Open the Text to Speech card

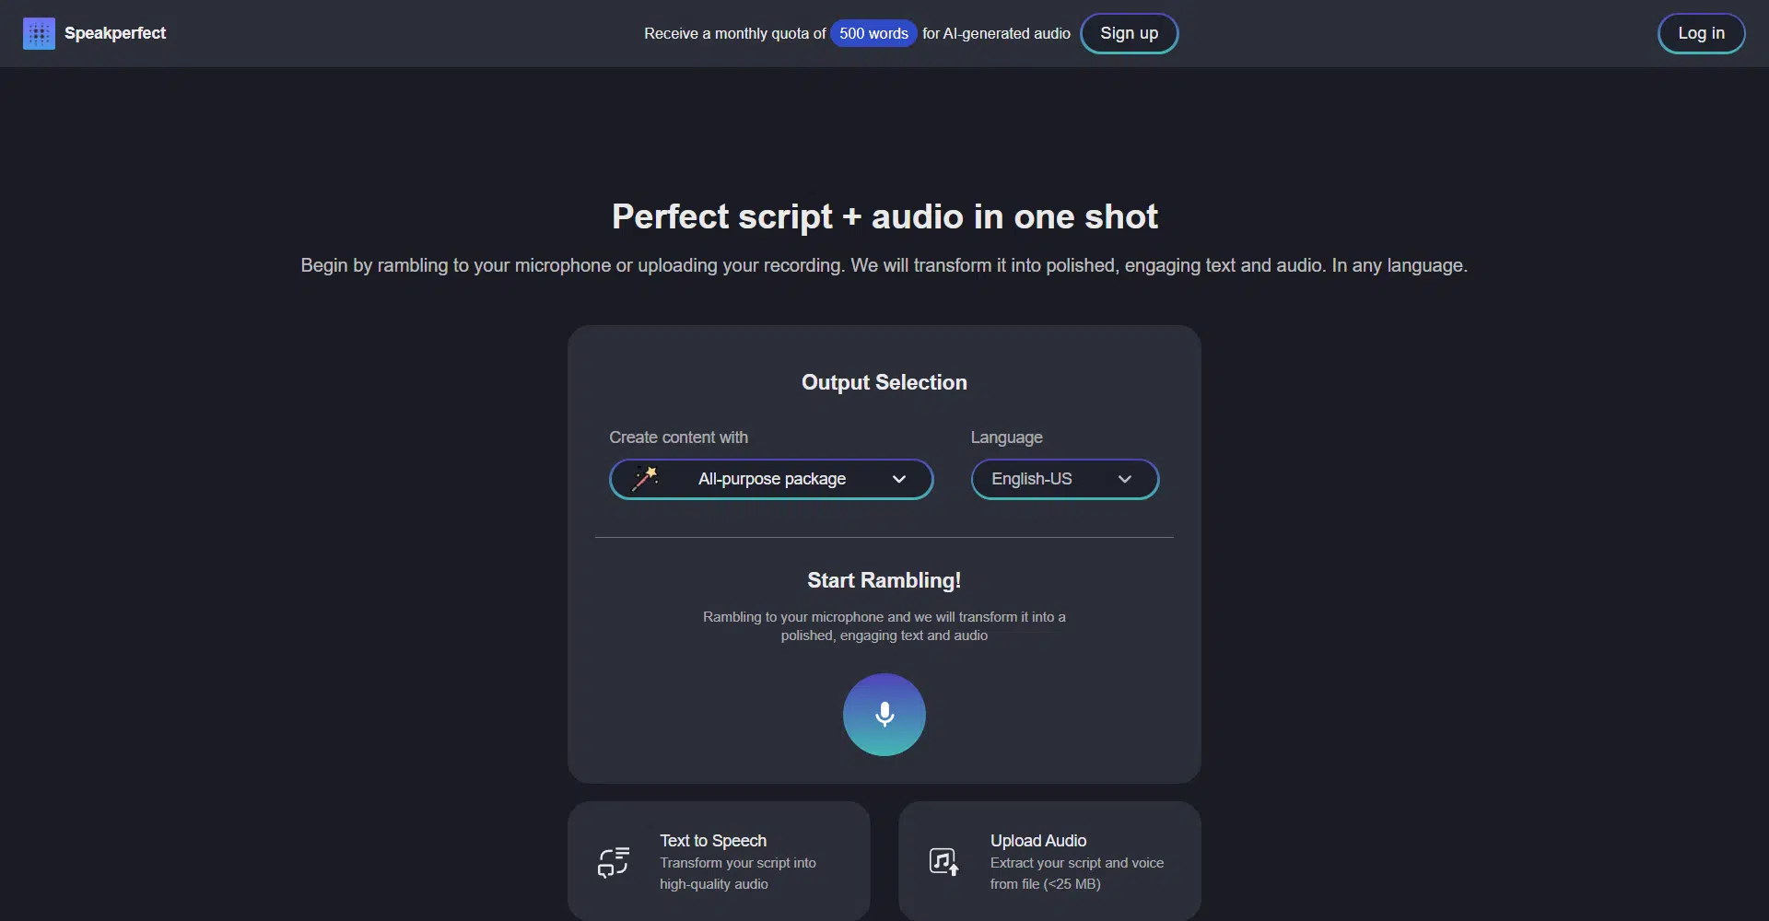tap(719, 861)
